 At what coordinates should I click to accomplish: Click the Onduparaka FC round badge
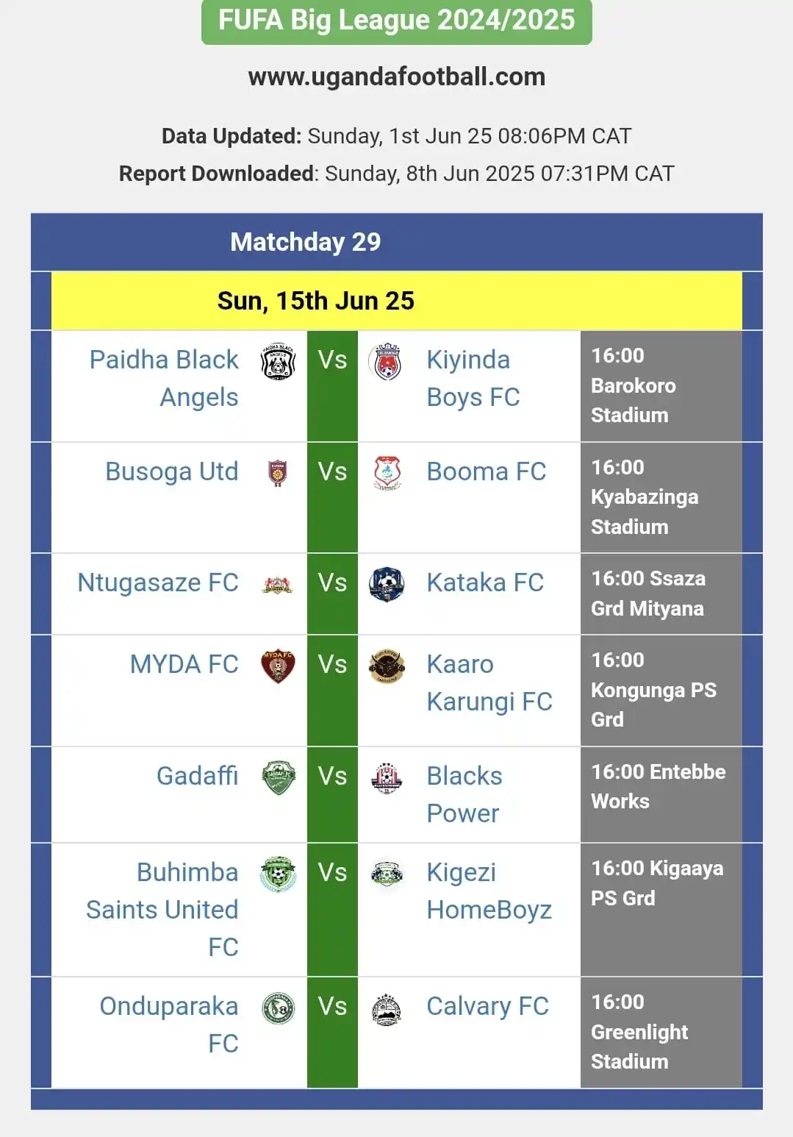[x=279, y=1008]
